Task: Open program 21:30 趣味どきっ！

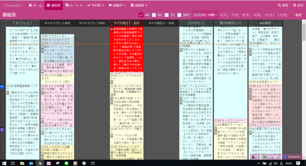Action: (57, 115)
